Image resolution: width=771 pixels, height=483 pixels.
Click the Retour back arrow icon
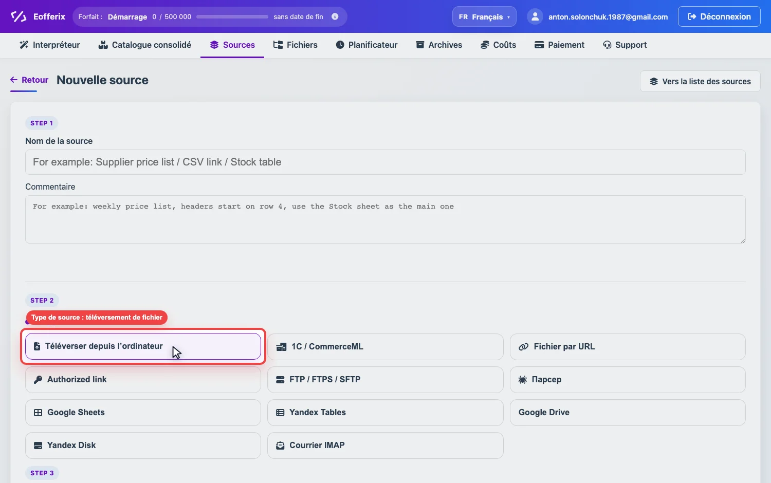point(14,80)
